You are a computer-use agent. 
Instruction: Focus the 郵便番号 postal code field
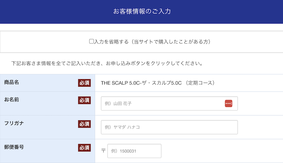[134, 151]
